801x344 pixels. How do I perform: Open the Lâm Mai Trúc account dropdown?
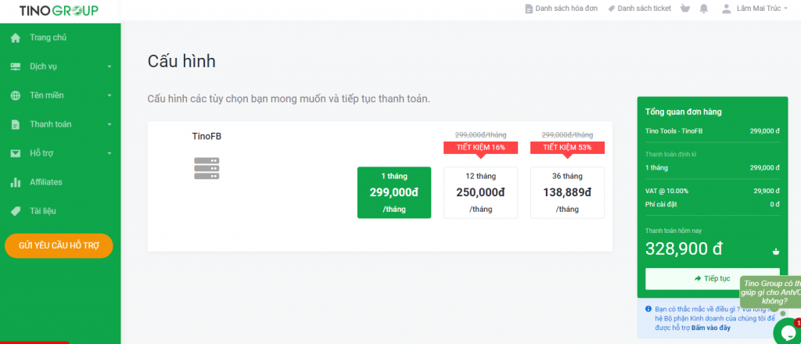762,8
